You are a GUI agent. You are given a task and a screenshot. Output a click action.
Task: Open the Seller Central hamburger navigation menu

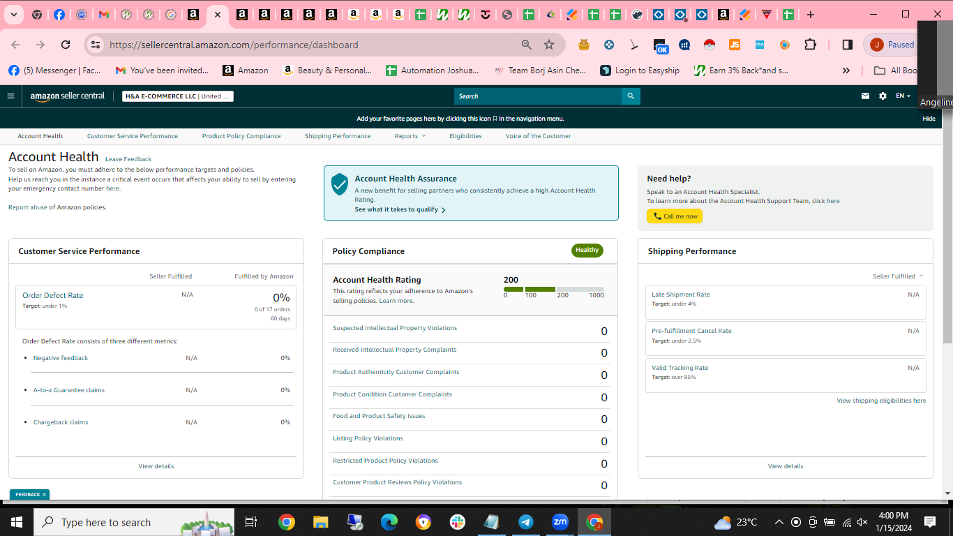coord(10,96)
